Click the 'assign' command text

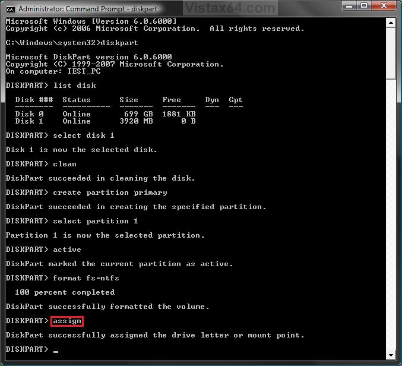(67, 321)
